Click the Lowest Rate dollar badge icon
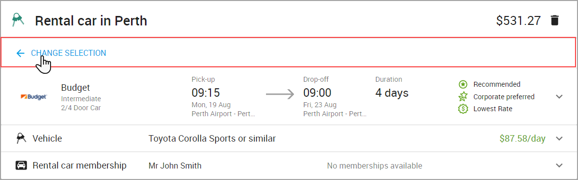 463,109
